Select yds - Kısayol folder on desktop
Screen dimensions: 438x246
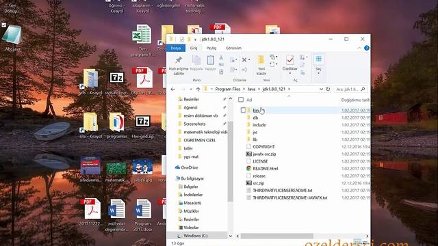90,81
